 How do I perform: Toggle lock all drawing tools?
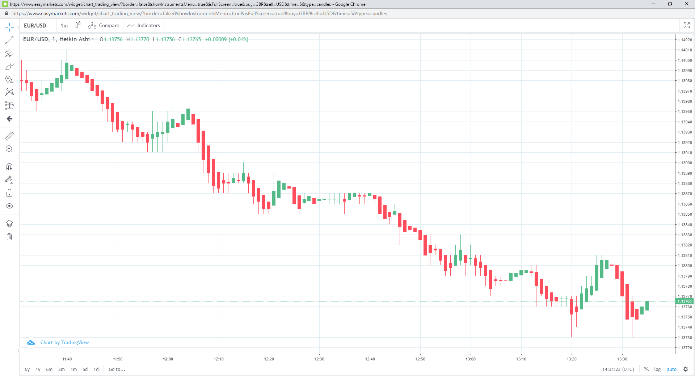click(x=9, y=193)
